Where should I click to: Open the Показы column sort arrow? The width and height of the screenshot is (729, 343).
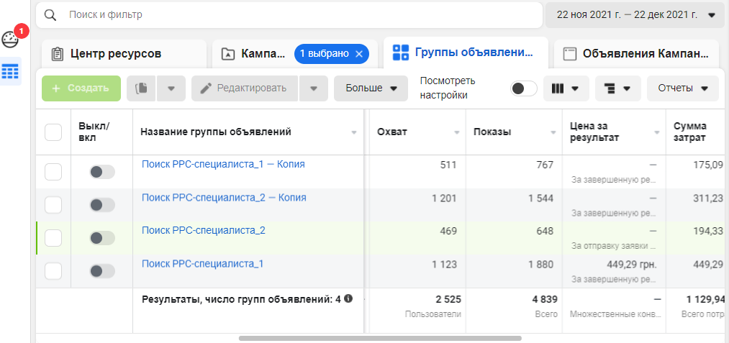(x=553, y=132)
